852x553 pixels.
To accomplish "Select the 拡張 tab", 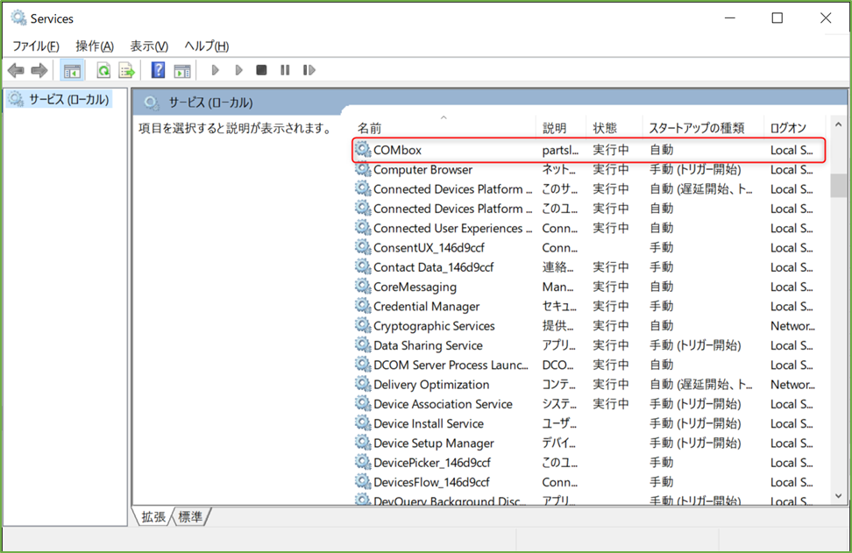I will (x=153, y=516).
